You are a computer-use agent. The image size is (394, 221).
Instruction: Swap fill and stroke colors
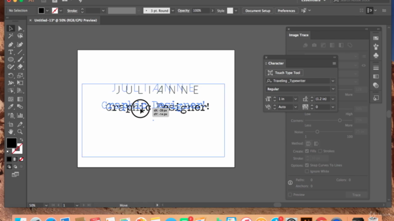[22, 140]
